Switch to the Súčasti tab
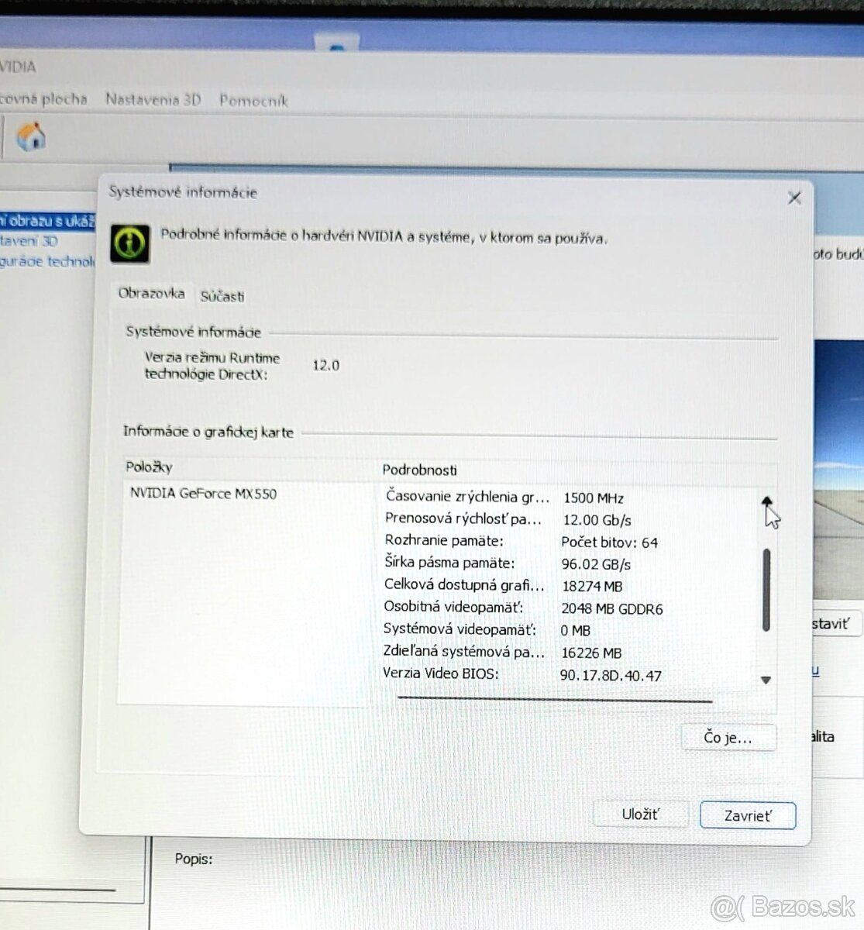 coord(222,296)
